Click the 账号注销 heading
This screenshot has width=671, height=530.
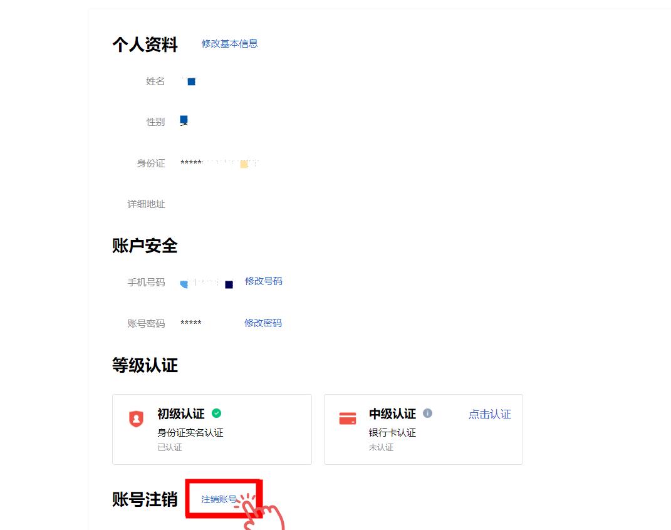click(145, 499)
